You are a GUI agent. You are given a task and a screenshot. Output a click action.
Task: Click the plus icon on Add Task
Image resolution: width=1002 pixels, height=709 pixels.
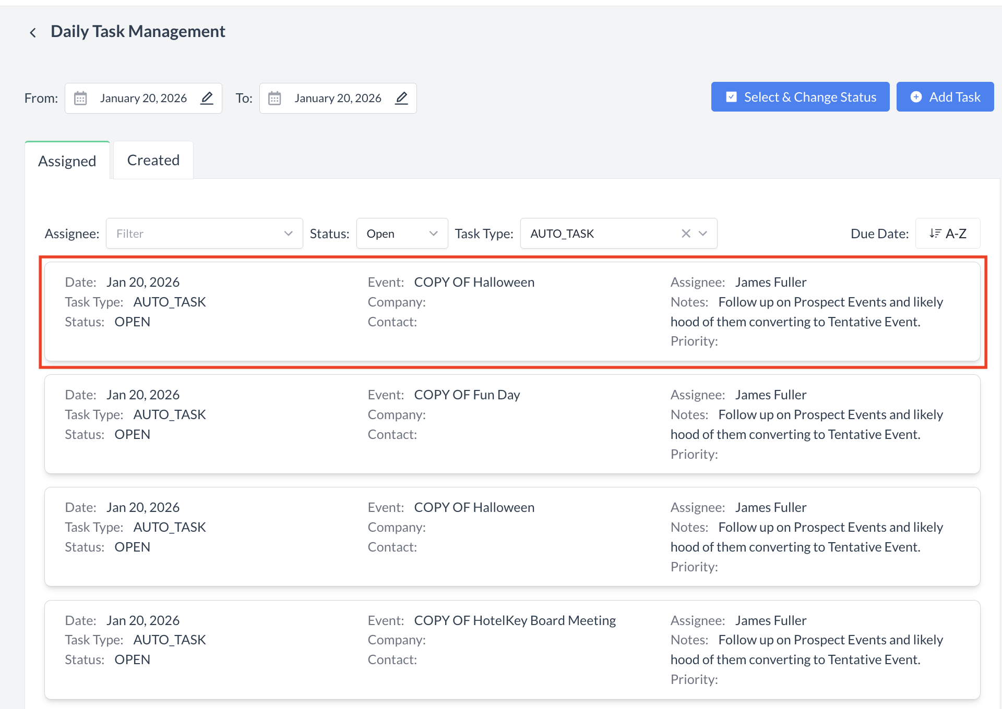(x=916, y=97)
